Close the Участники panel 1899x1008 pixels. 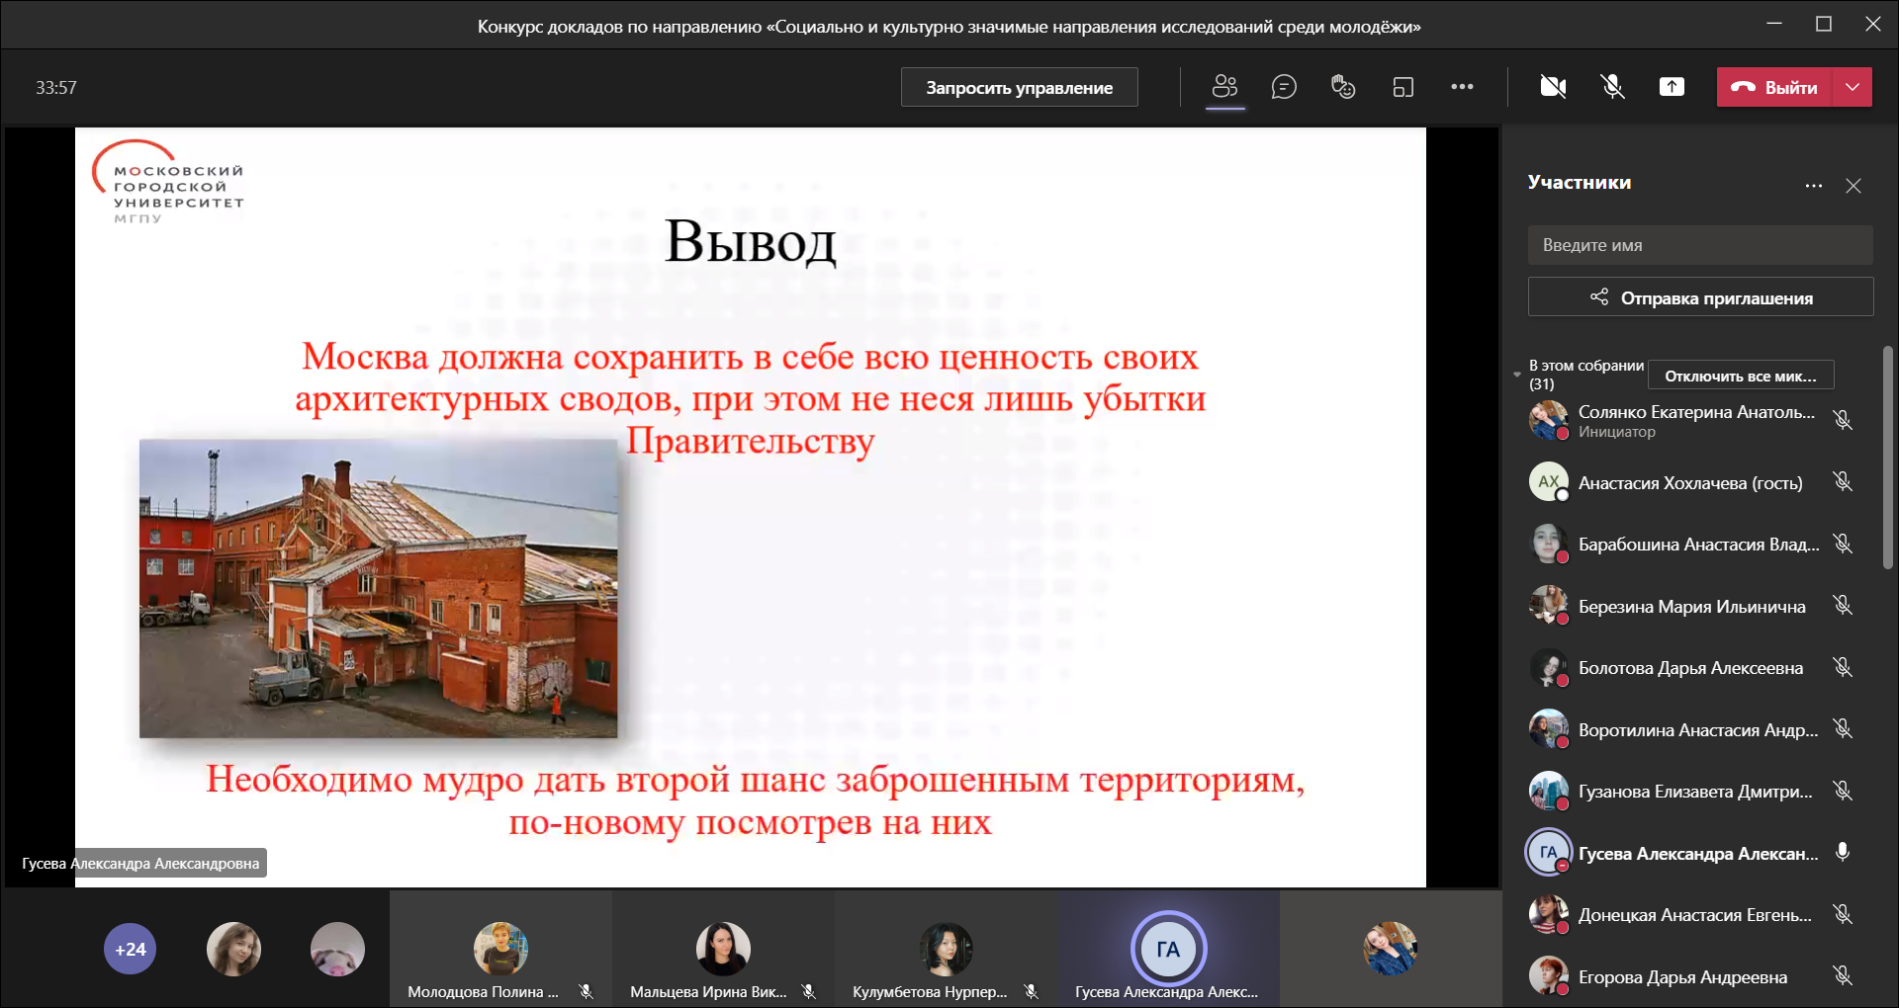1854,186
